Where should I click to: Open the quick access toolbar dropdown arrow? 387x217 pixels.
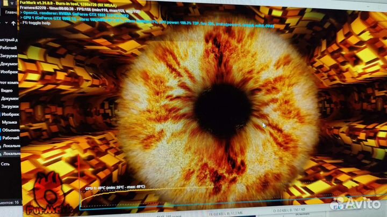pyautogui.click(x=12, y=3)
